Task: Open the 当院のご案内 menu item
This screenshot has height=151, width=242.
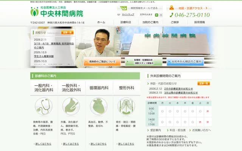Action: tap(150, 22)
